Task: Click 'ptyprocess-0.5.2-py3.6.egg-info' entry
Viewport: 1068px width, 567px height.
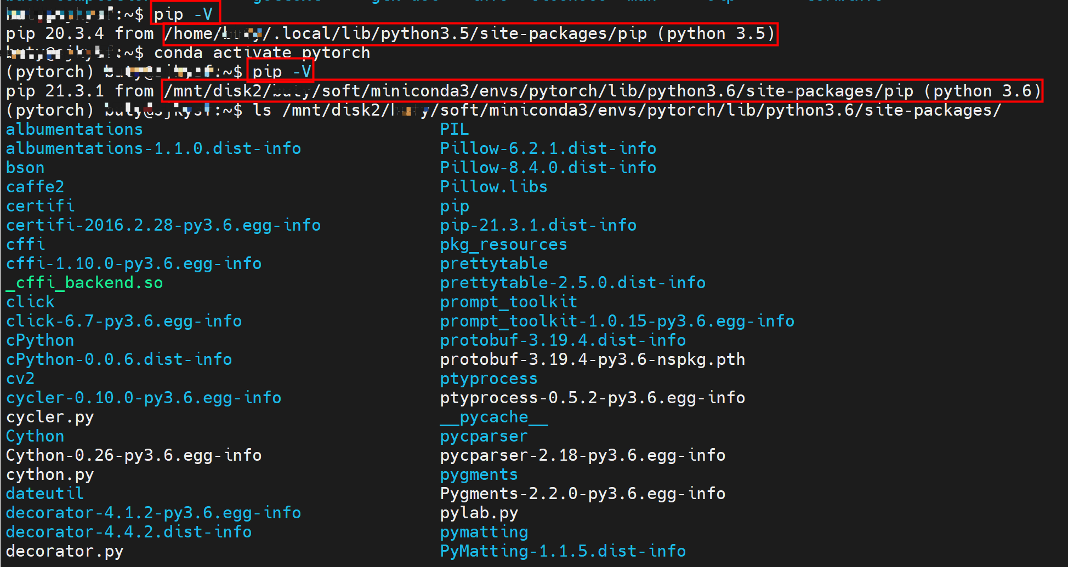Action: (593, 398)
